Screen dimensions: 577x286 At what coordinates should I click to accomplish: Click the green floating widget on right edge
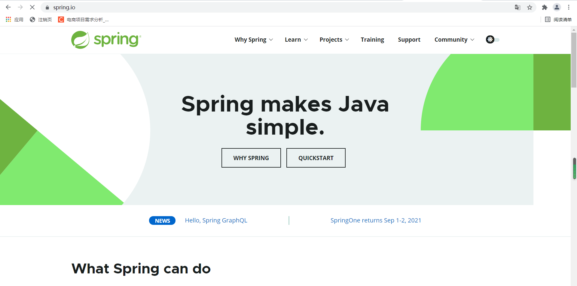[x=574, y=168]
